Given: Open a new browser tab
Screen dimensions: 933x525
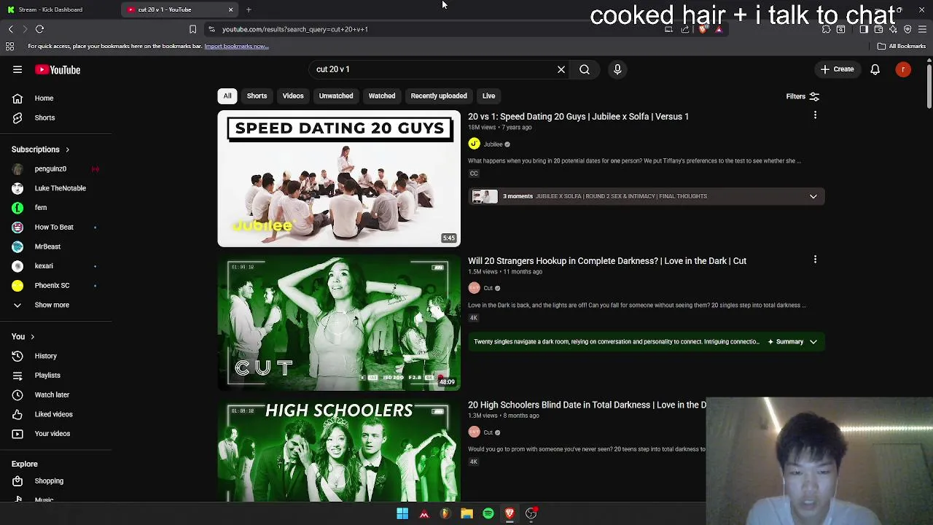Looking at the screenshot, I should [249, 9].
